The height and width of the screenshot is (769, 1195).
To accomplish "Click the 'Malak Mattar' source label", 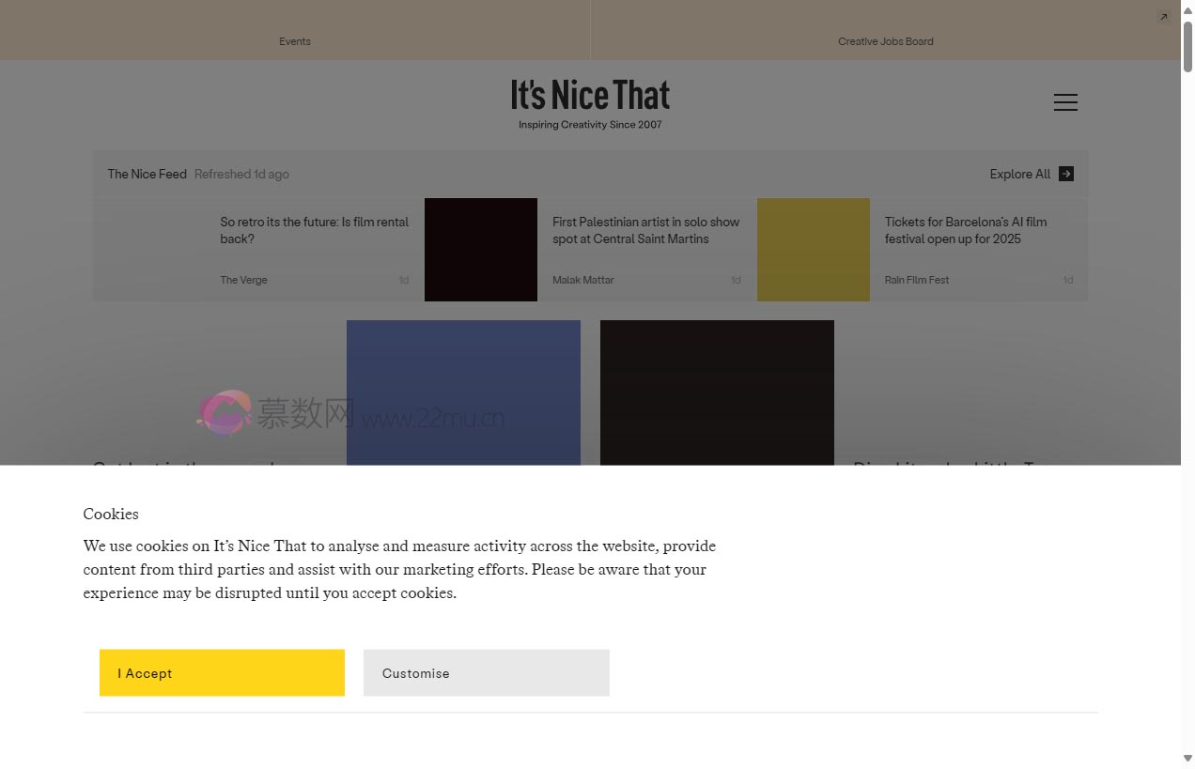I will [582, 279].
